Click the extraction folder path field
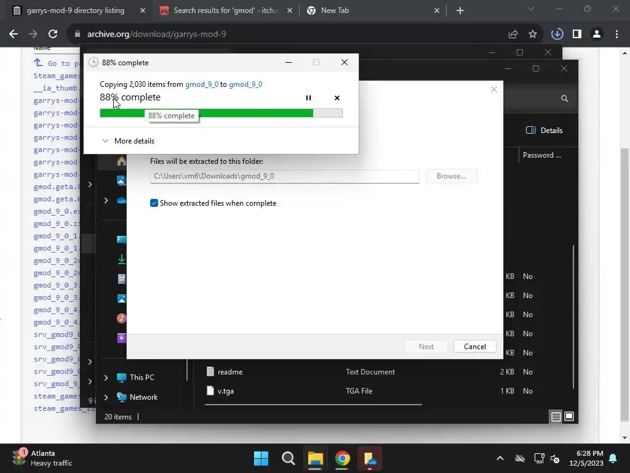This screenshot has height=473, width=630. point(284,176)
